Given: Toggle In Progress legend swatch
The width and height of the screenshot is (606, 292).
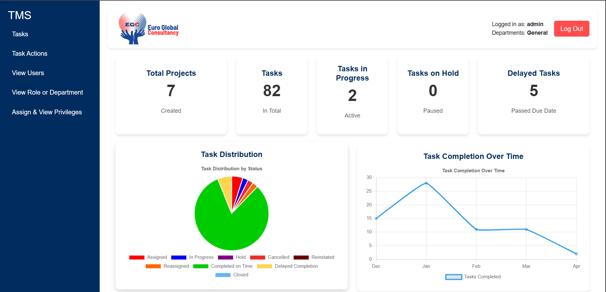Looking at the screenshot, I should [179, 257].
